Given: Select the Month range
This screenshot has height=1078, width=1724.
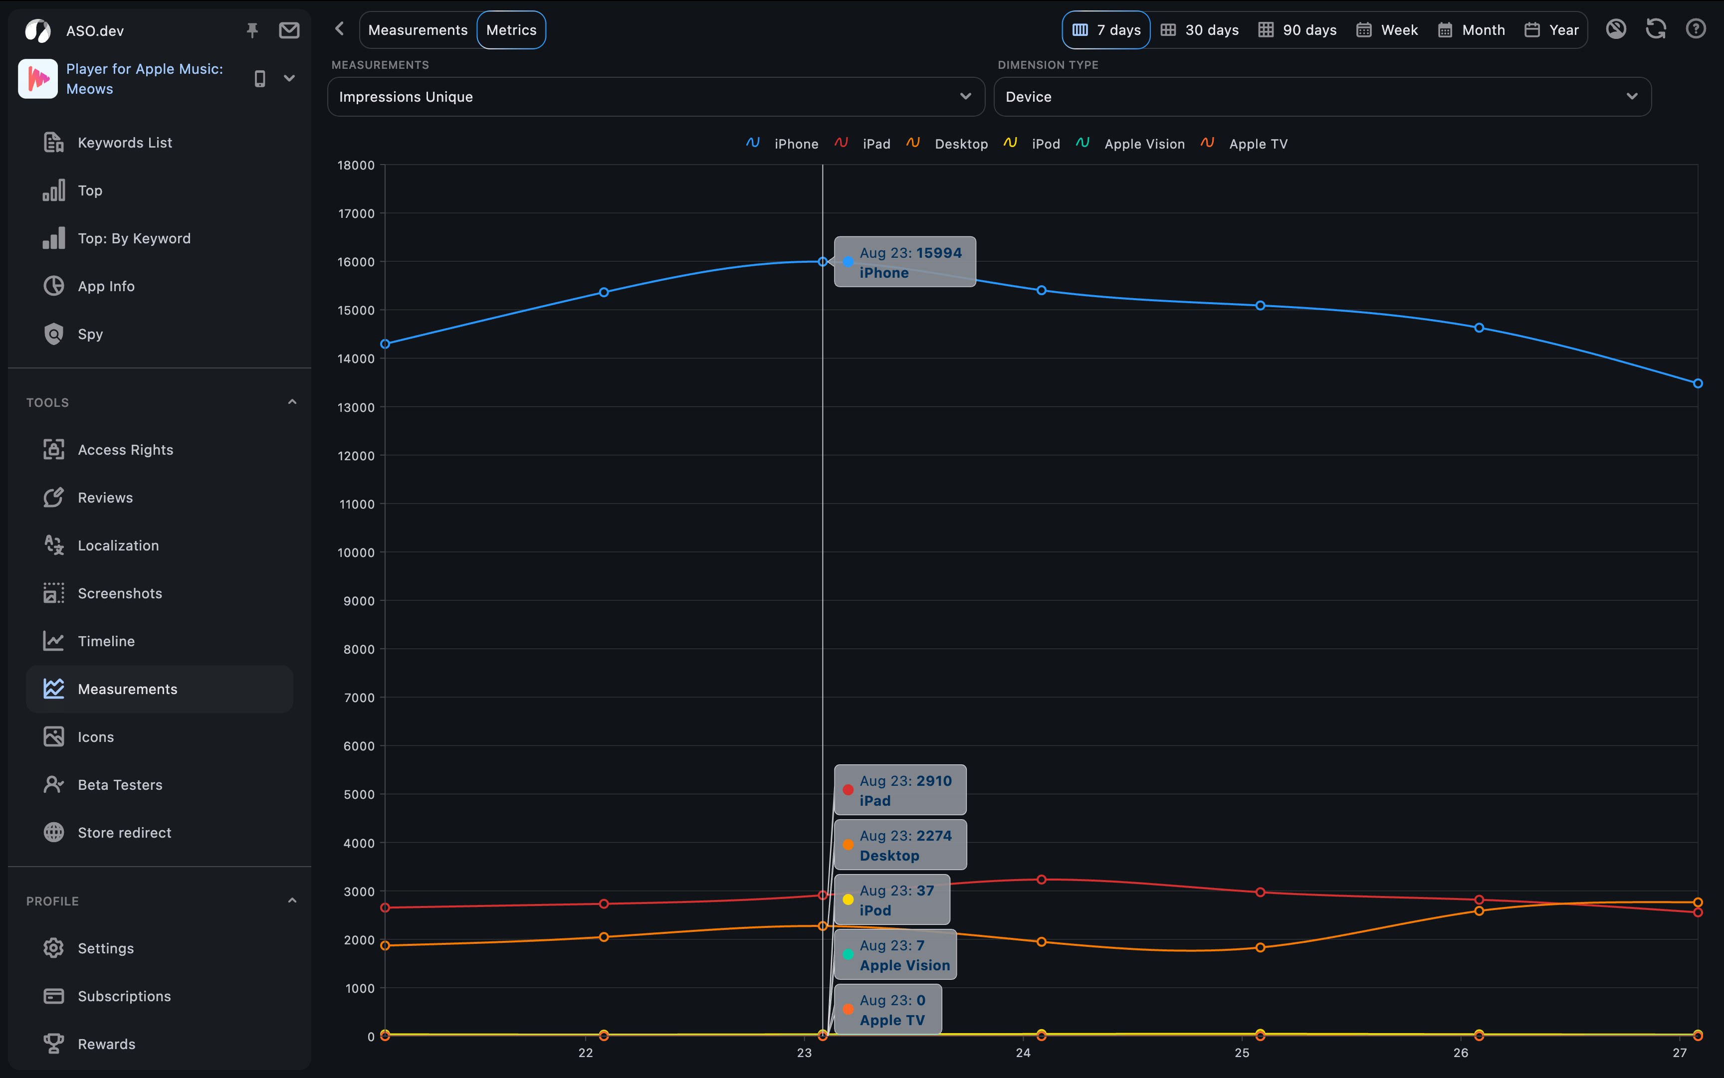Looking at the screenshot, I should [1472, 30].
